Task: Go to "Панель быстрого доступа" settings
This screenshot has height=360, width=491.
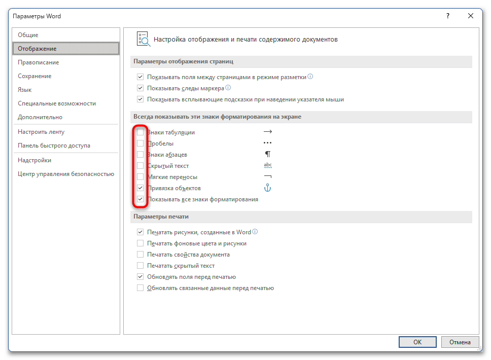Action: (x=66, y=146)
